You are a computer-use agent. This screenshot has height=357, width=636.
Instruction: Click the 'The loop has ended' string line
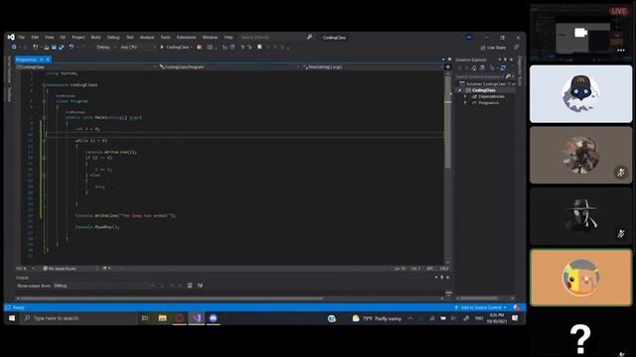tap(125, 216)
